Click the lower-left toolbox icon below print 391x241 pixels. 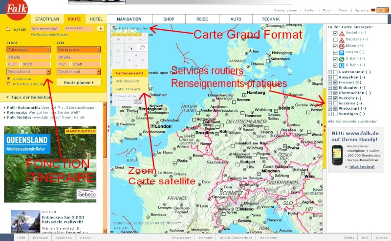point(118,63)
